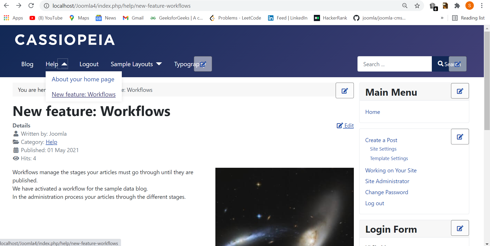
Task: Click the Search input field
Action: pyautogui.click(x=395, y=64)
